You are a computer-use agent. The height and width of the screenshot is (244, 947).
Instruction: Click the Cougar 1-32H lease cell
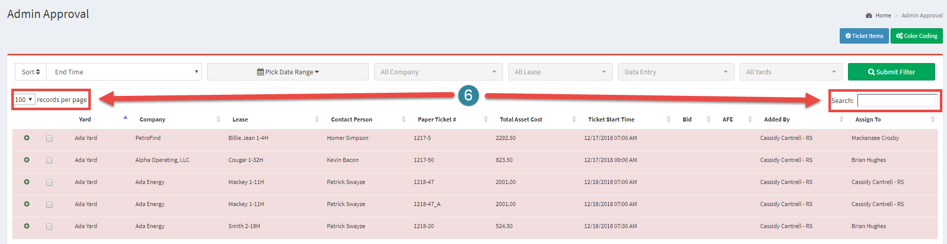tap(246, 160)
